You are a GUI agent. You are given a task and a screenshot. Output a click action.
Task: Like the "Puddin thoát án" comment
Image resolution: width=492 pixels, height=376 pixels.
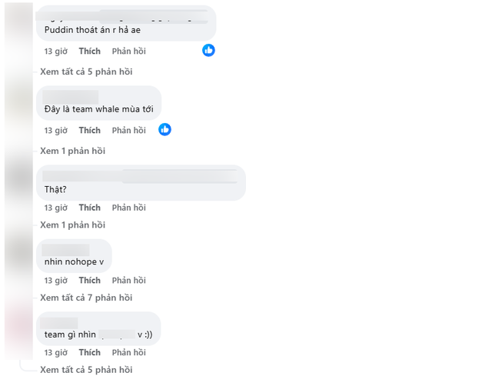click(x=89, y=51)
